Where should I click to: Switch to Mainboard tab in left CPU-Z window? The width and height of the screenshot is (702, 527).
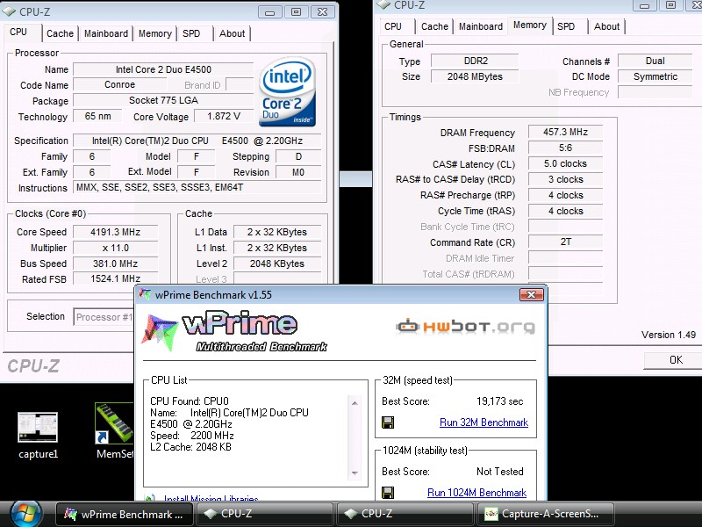tap(106, 33)
